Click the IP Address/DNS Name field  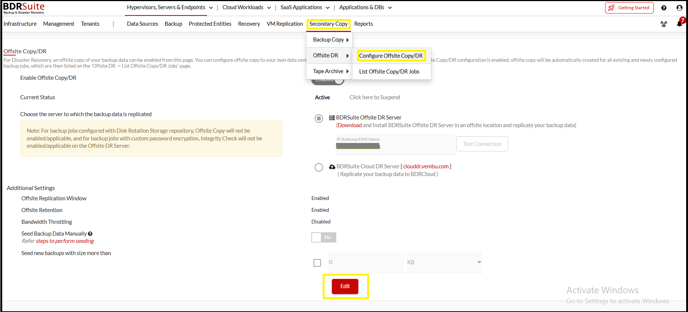click(x=395, y=144)
